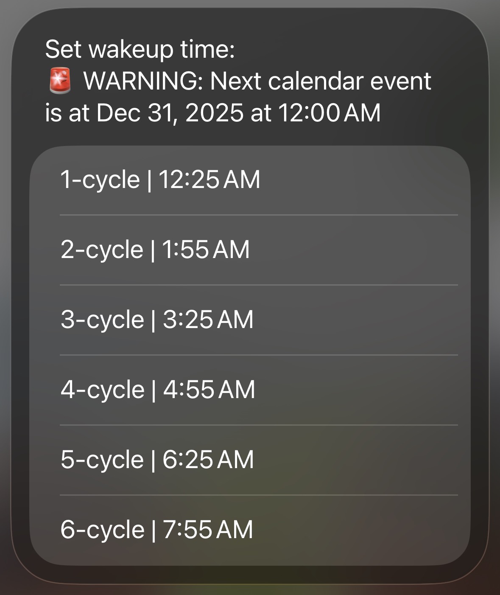This screenshot has width=500, height=595.
Task: Click the red siren warning emoji
Action: [60, 81]
